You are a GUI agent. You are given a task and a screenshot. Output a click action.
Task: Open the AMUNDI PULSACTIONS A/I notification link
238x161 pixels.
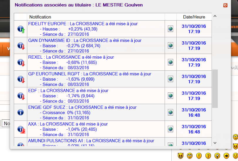(x=91, y=141)
